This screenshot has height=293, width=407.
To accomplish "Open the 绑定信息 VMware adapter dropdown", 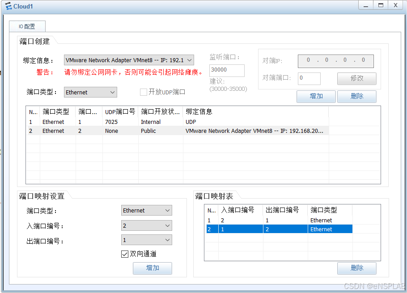I will pos(129,60).
